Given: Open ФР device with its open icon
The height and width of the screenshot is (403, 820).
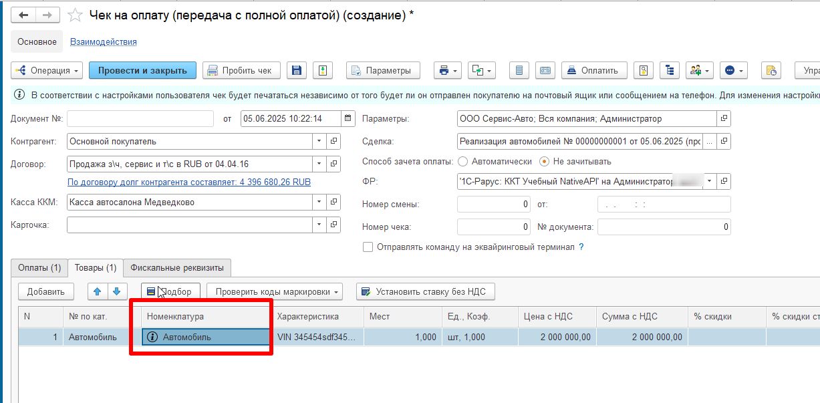Looking at the screenshot, I should click(724, 181).
